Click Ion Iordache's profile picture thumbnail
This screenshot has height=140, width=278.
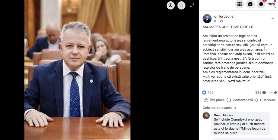click(207, 19)
